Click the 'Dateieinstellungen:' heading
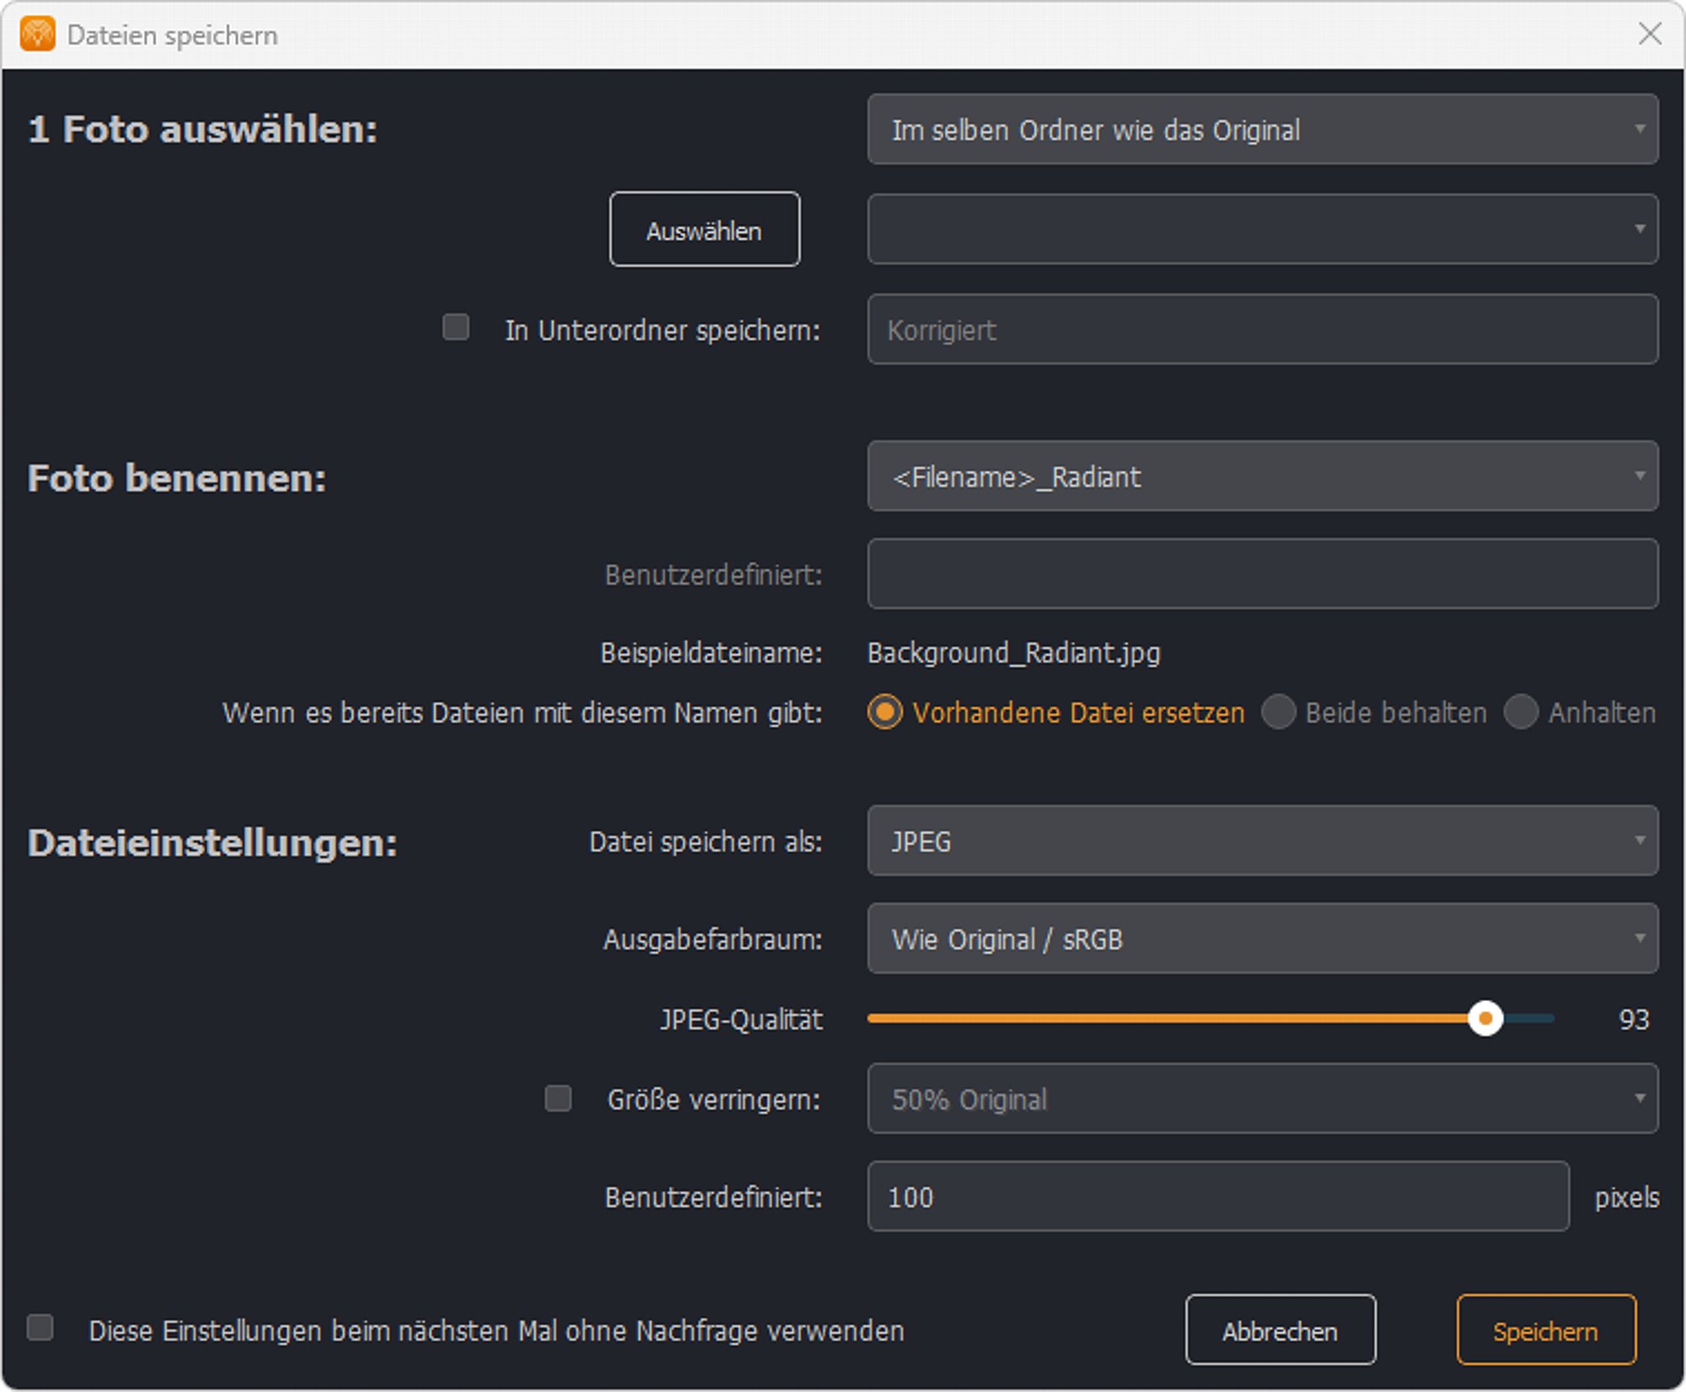Viewport: 1686px width, 1392px height. [x=212, y=843]
